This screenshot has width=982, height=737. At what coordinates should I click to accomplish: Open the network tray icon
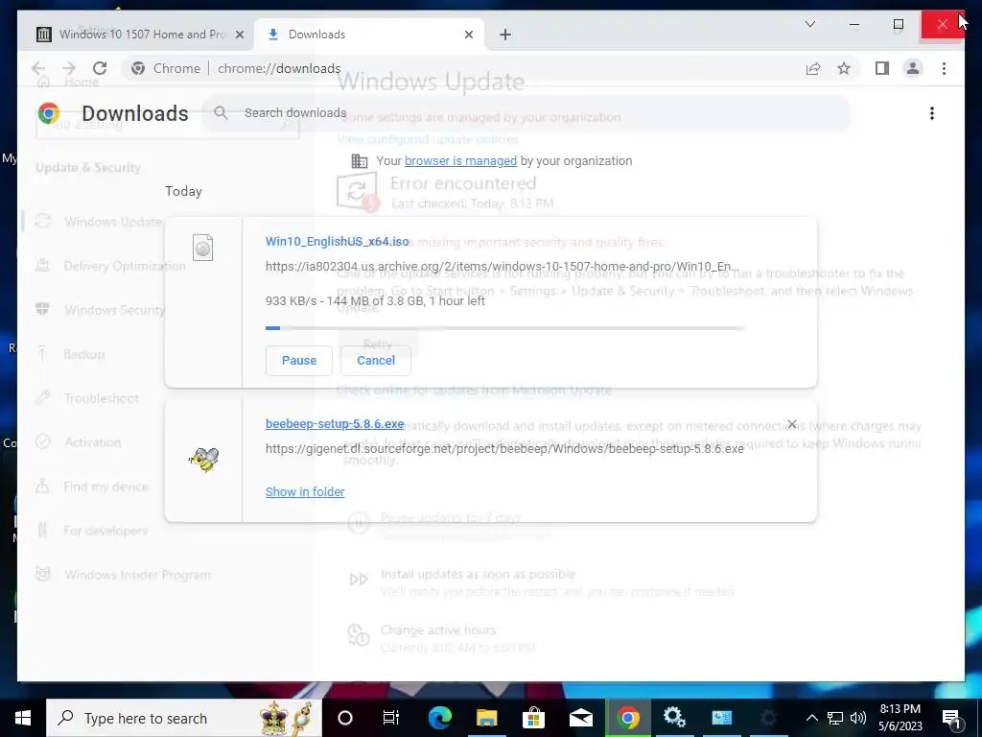835,718
